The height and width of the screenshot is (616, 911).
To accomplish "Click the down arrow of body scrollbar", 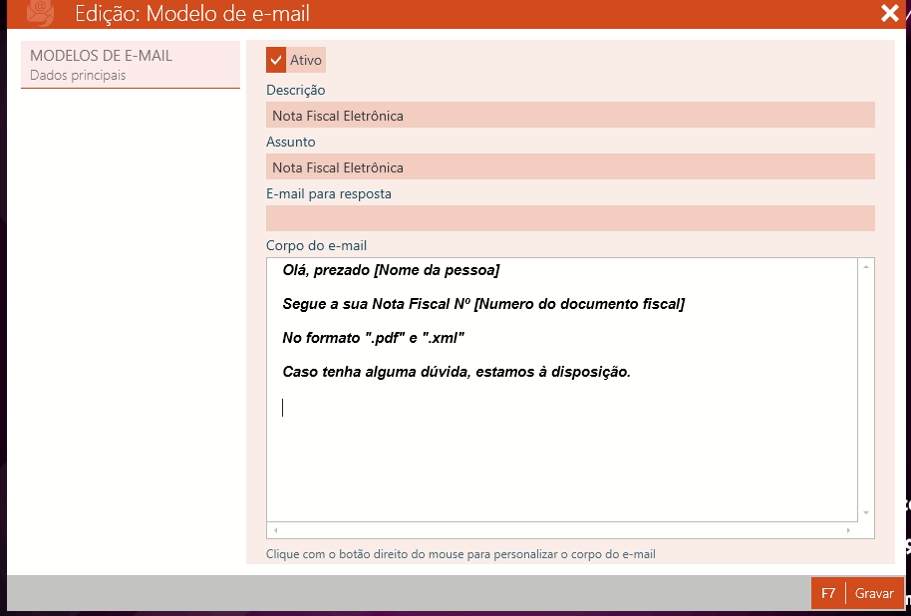I will [x=866, y=512].
